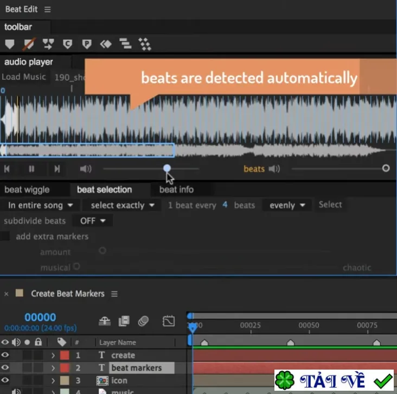The width and height of the screenshot is (397, 394).
Task: Click the music volume slider handle
Action: click(167, 168)
